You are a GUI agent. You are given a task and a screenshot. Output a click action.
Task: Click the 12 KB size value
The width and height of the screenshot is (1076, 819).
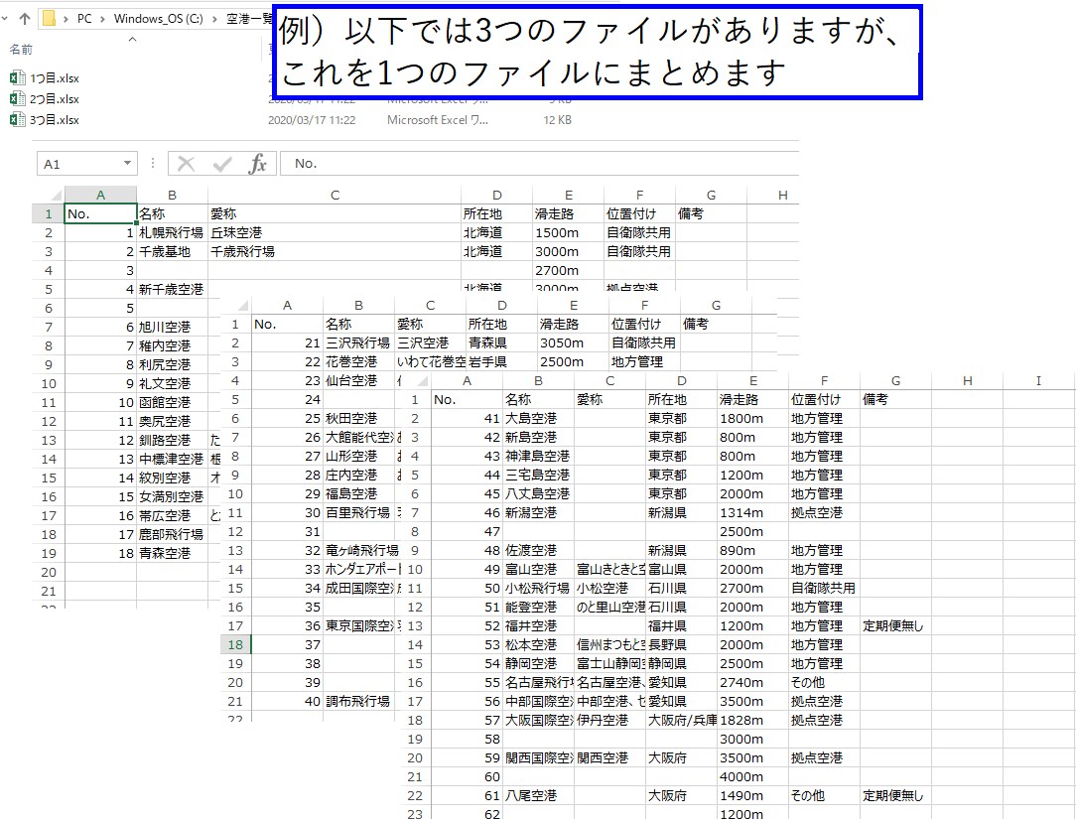click(557, 119)
